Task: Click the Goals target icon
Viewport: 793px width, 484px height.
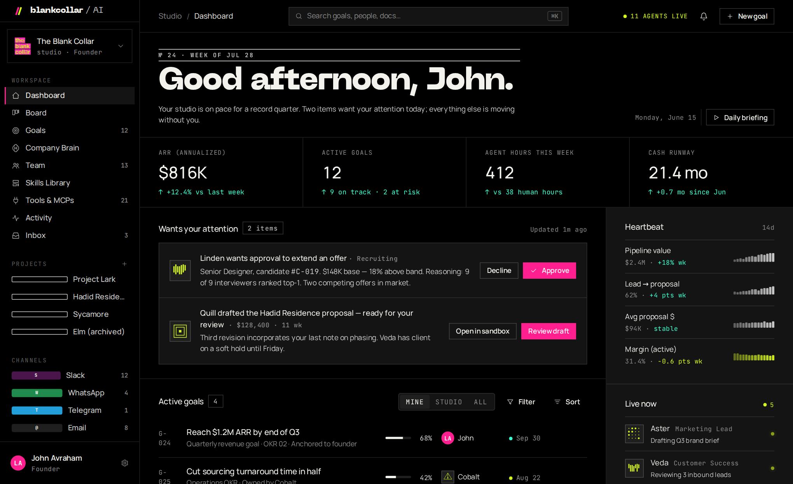Action: (16, 131)
